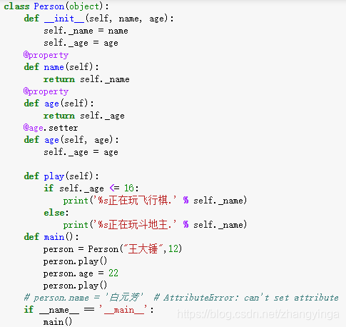
Task: Click "if __name__ == '__main__':" line
Action: (88, 310)
